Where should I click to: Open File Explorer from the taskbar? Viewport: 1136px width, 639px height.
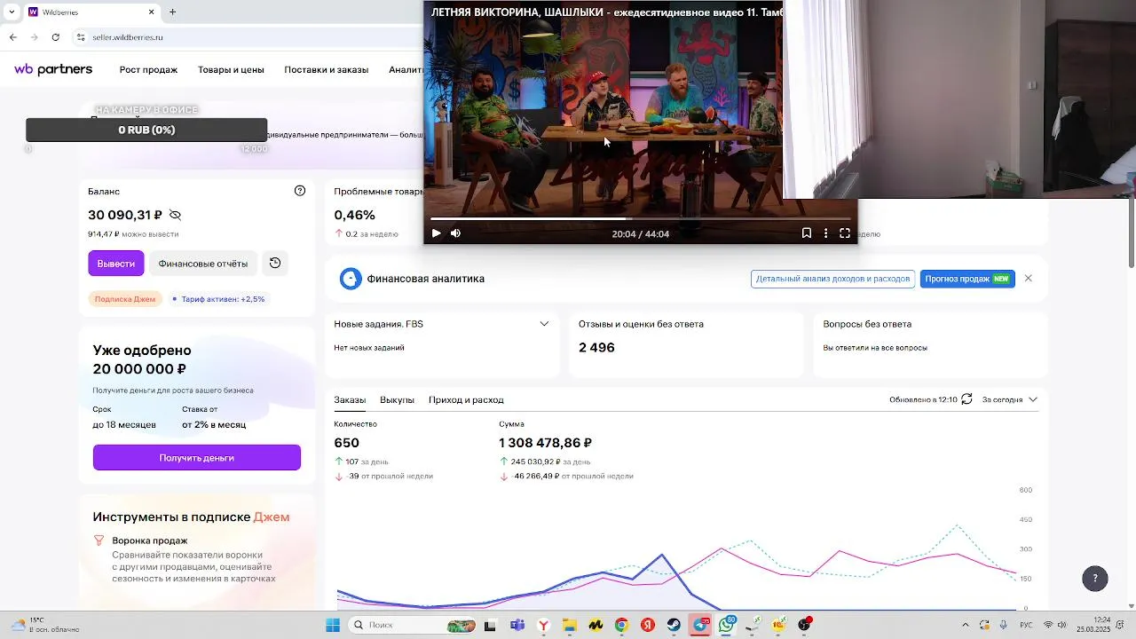(569, 625)
